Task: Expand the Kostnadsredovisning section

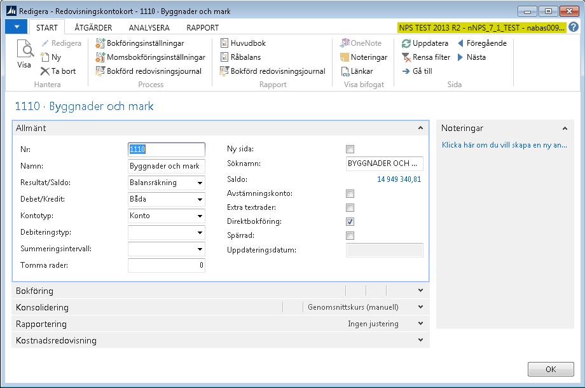Action: coord(420,340)
